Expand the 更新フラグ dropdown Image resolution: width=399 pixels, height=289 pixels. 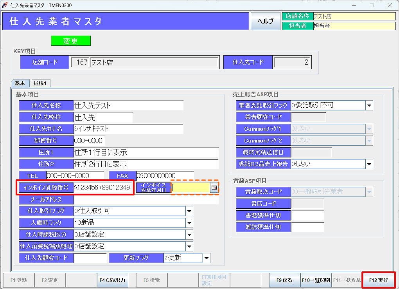206,258
